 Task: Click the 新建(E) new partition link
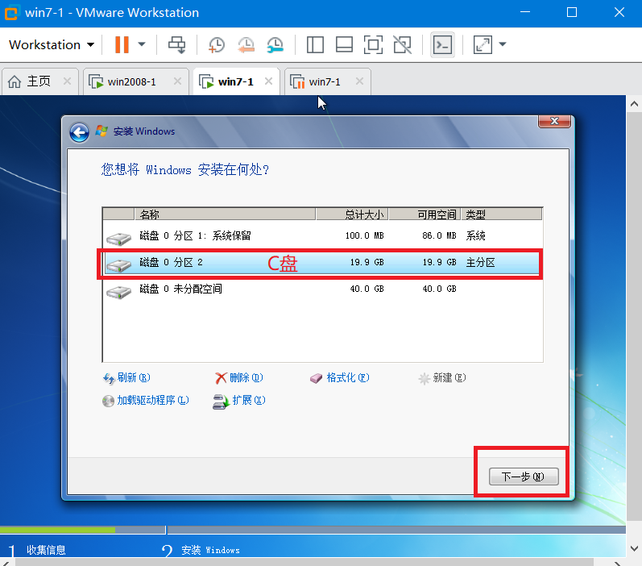[442, 377]
